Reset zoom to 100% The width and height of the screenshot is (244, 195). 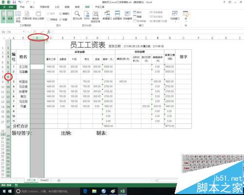[86, 16]
